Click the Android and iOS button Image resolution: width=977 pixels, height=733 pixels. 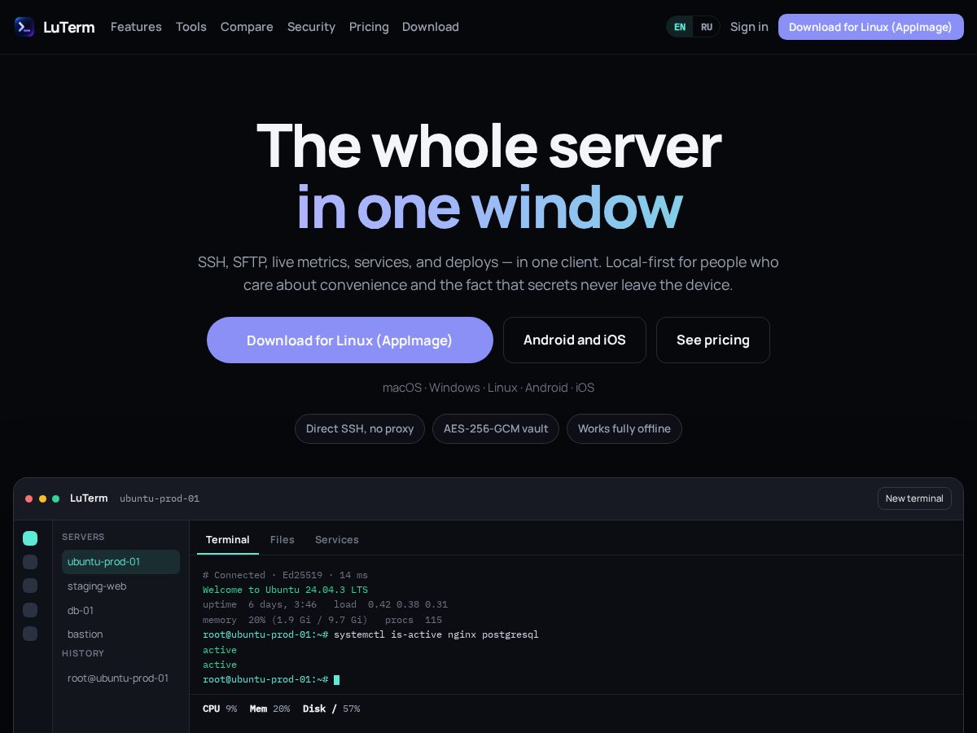click(x=575, y=340)
